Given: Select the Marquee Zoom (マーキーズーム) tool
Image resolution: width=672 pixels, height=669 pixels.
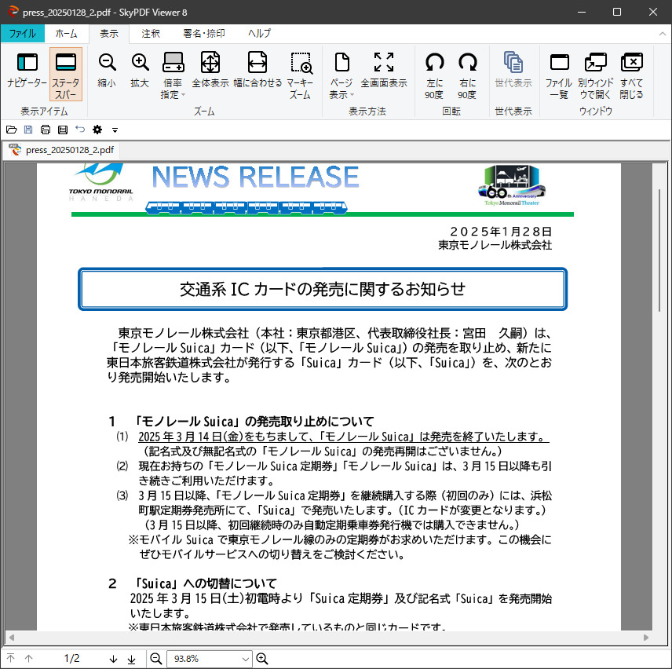Looking at the screenshot, I should click(x=301, y=75).
